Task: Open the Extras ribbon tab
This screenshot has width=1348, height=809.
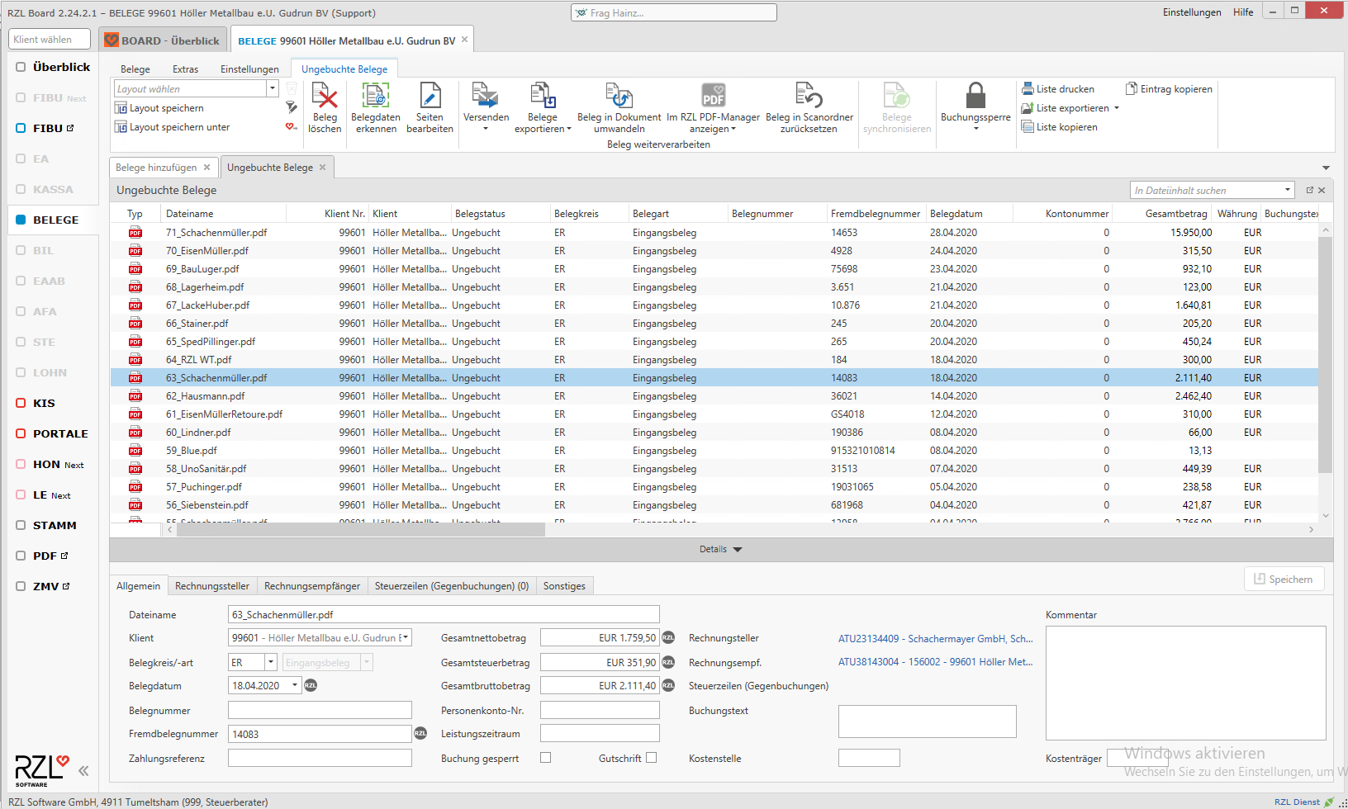Action: (185, 69)
